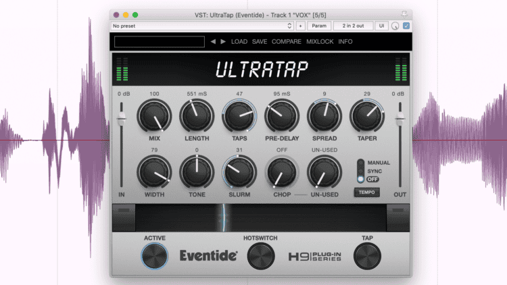Screen dimensions: 507x285
Task: Click COMPARE in the preset bar
Action: [x=286, y=42]
